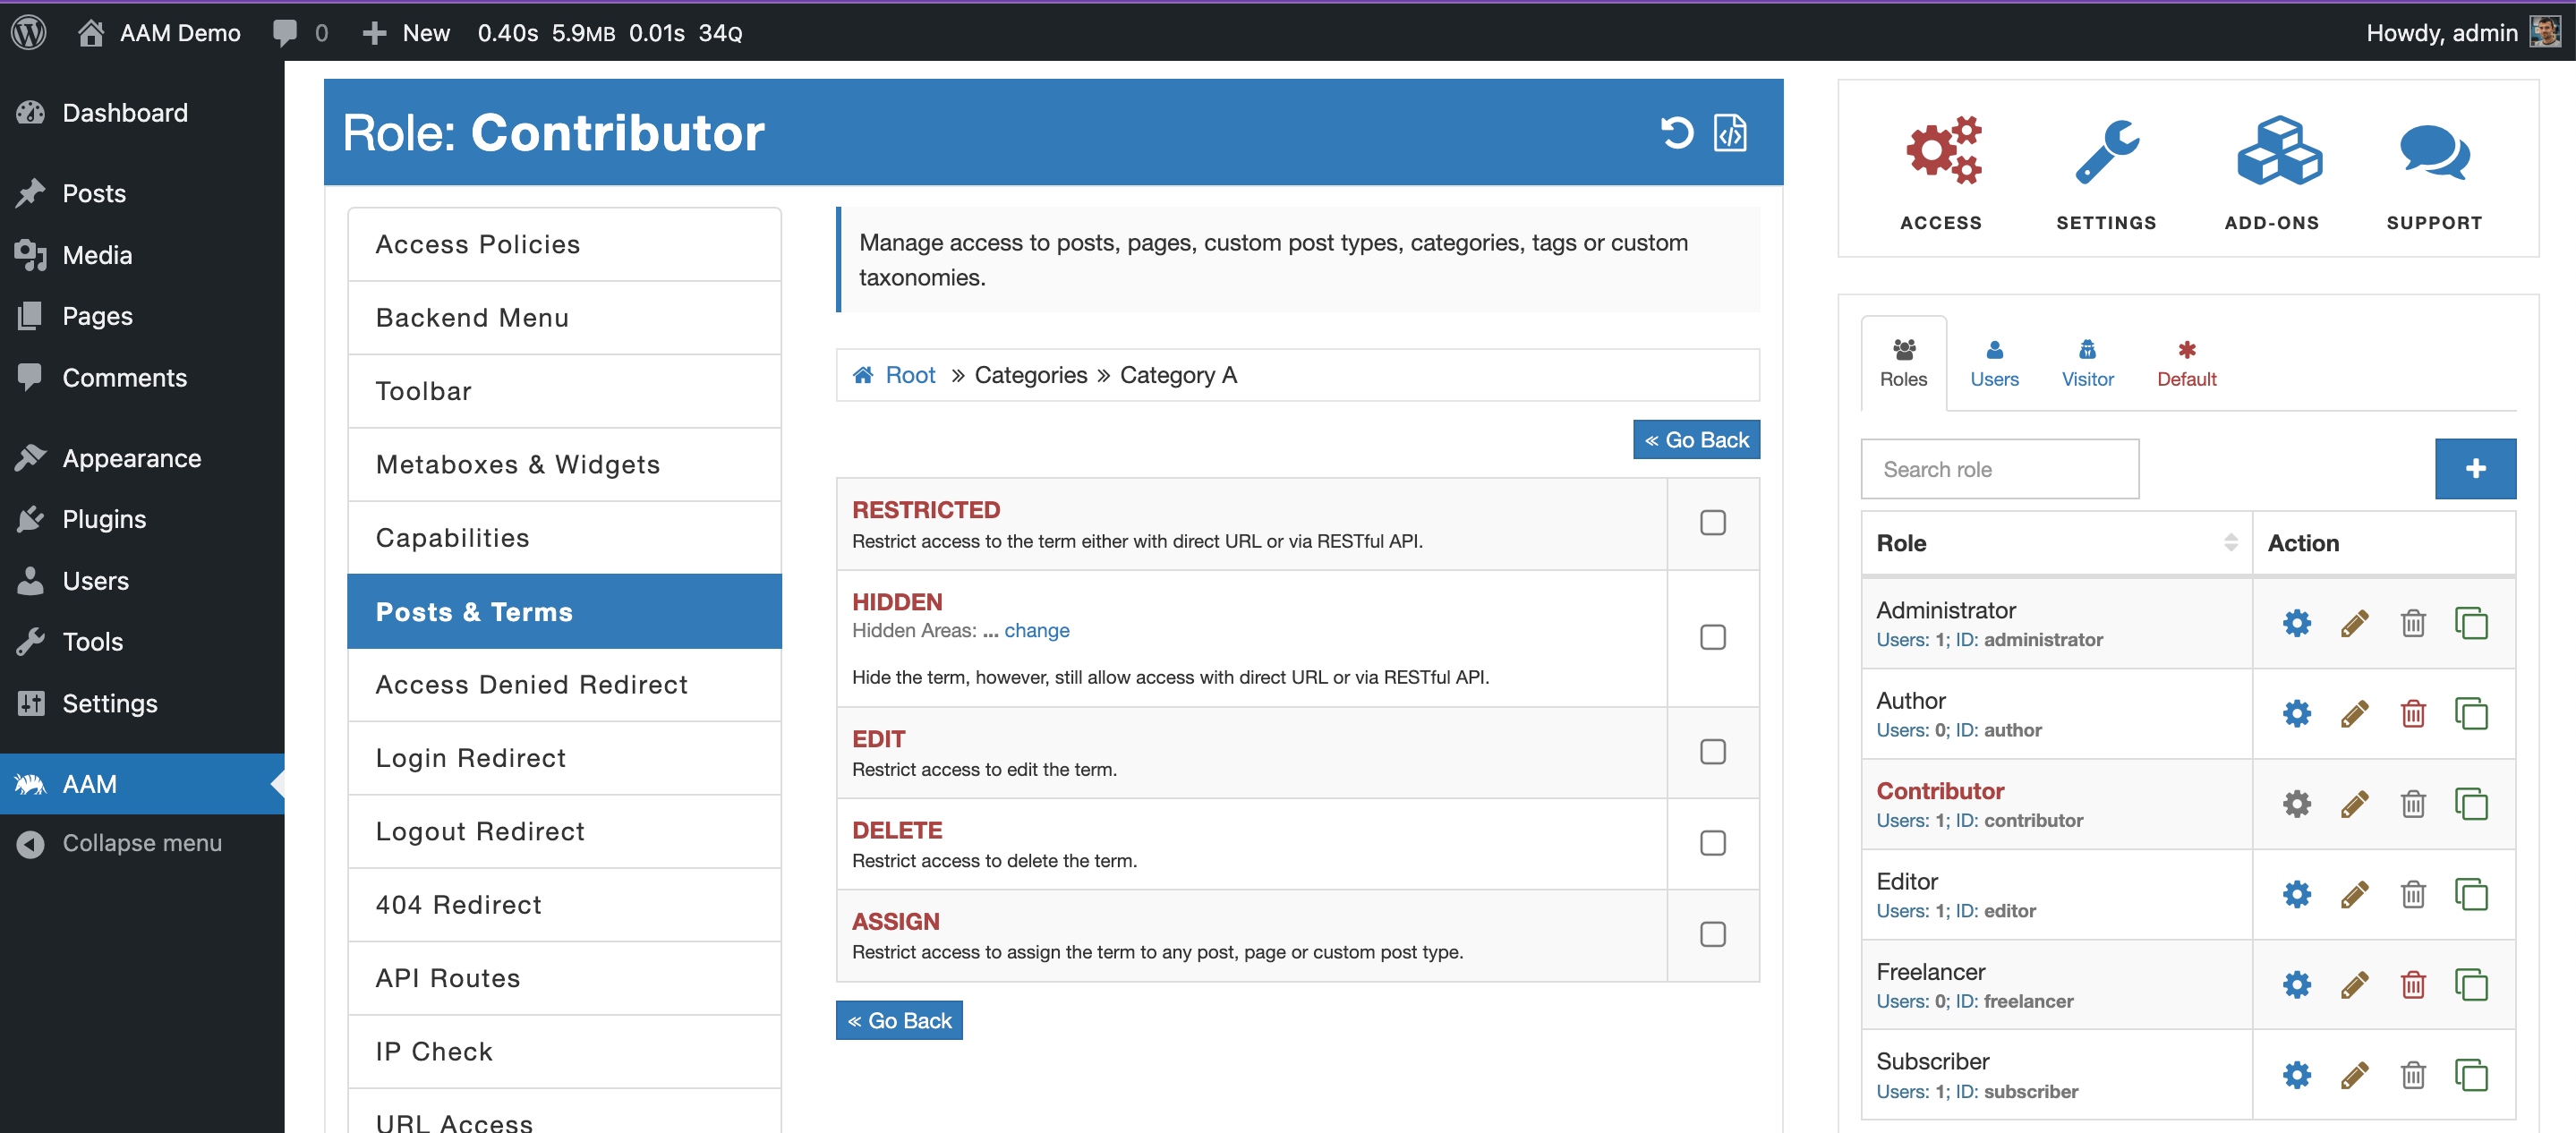
Task: Open Metaboxes & Widgets section
Action: pos(564,464)
